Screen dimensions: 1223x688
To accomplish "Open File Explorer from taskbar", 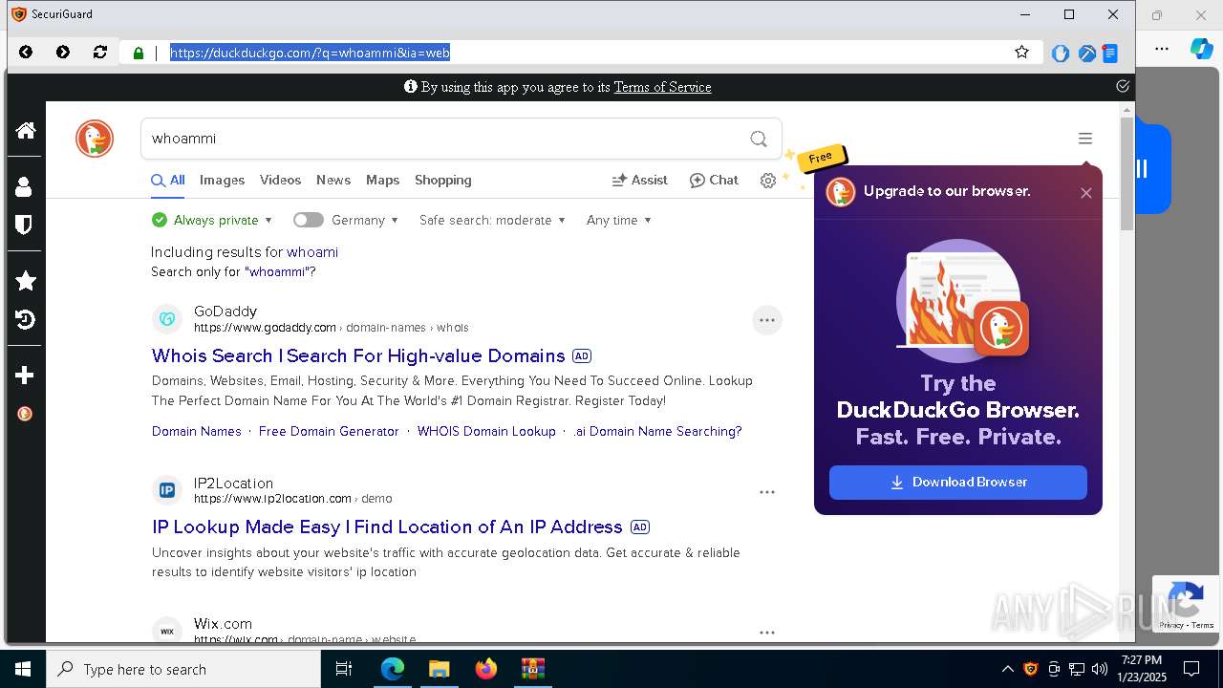I will pyautogui.click(x=439, y=669).
